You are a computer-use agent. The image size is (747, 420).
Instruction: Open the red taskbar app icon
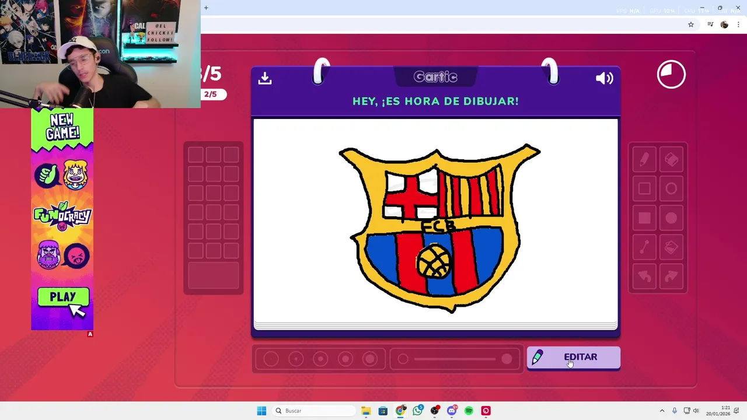(x=486, y=411)
